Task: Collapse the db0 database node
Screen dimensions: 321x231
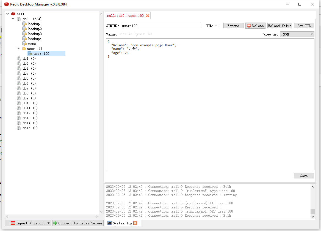Action: click(x=13, y=19)
